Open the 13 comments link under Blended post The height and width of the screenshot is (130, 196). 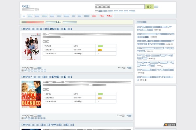128,115
